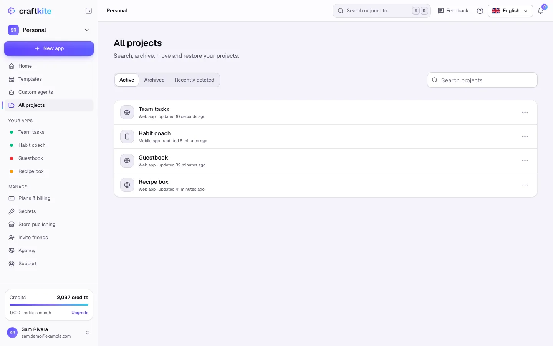The height and width of the screenshot is (346, 553).
Task: Click the Recipe box globe icon in the project list
Action: (x=127, y=185)
